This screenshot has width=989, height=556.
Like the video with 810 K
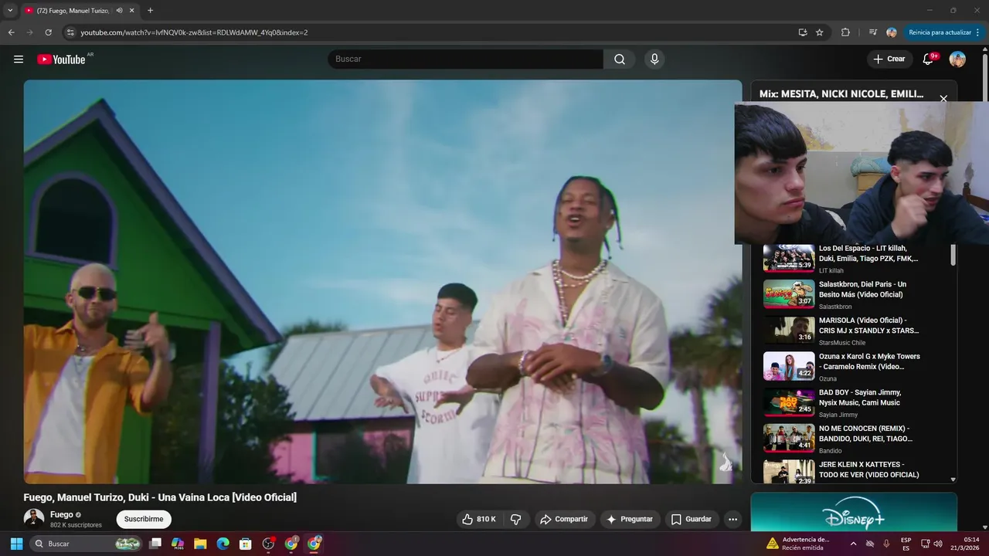click(479, 520)
